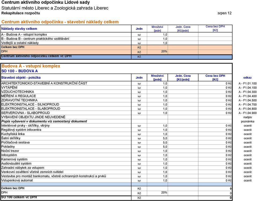Select 'SERVEROVNA - SLABOPROUD' row
Image resolution: width=257 pixels, height=201 pixels.
(116, 113)
